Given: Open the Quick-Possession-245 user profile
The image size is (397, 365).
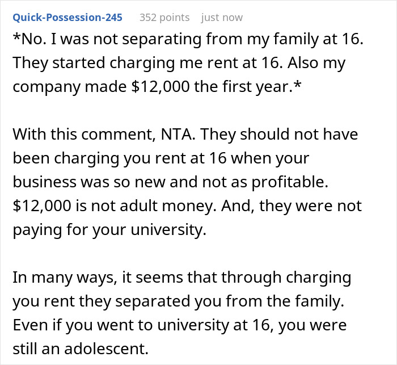Looking at the screenshot, I should [67, 18].
